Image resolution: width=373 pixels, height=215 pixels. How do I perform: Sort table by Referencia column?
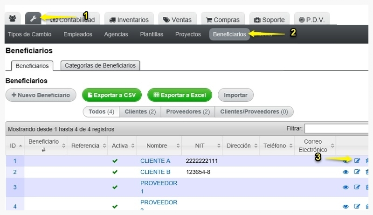[x=87, y=146]
